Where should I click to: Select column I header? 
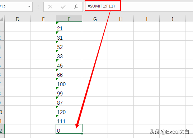point(147,19)
